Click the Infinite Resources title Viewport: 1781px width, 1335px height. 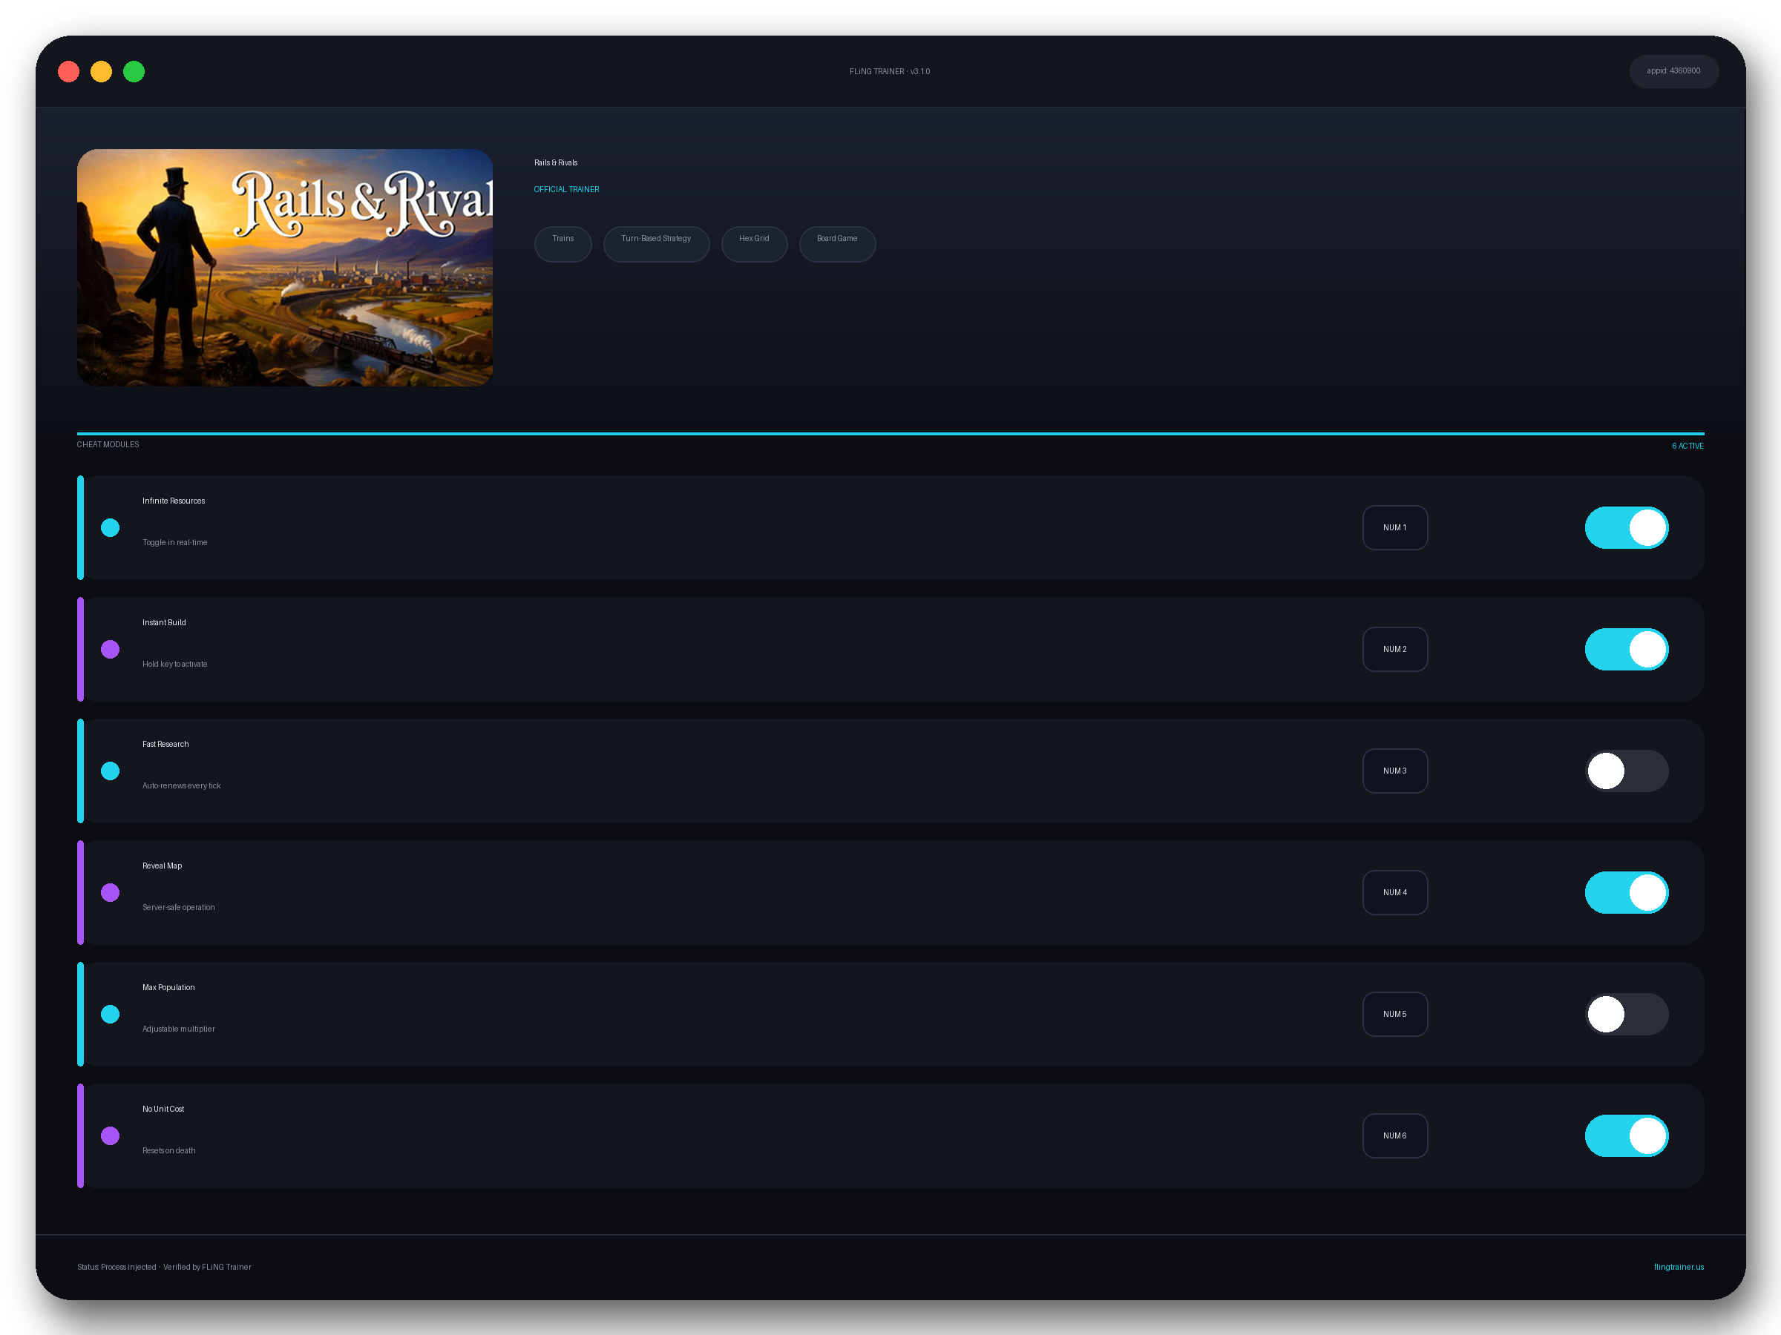pos(174,501)
